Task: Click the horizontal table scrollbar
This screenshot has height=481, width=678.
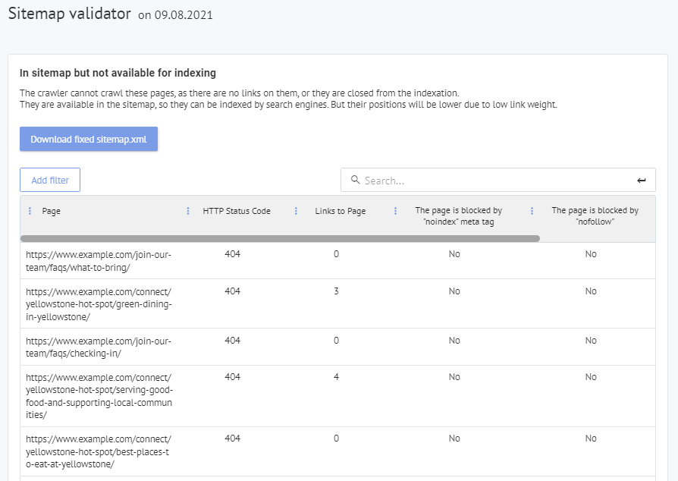Action: (281, 238)
